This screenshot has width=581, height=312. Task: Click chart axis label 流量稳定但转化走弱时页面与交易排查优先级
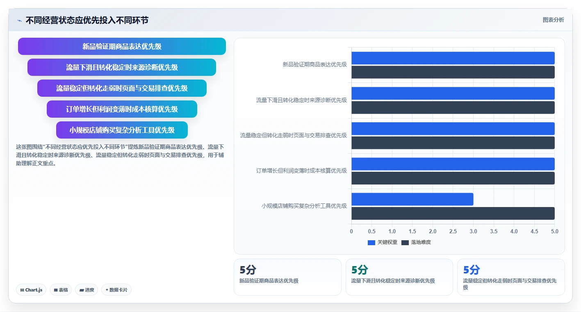(x=294, y=135)
